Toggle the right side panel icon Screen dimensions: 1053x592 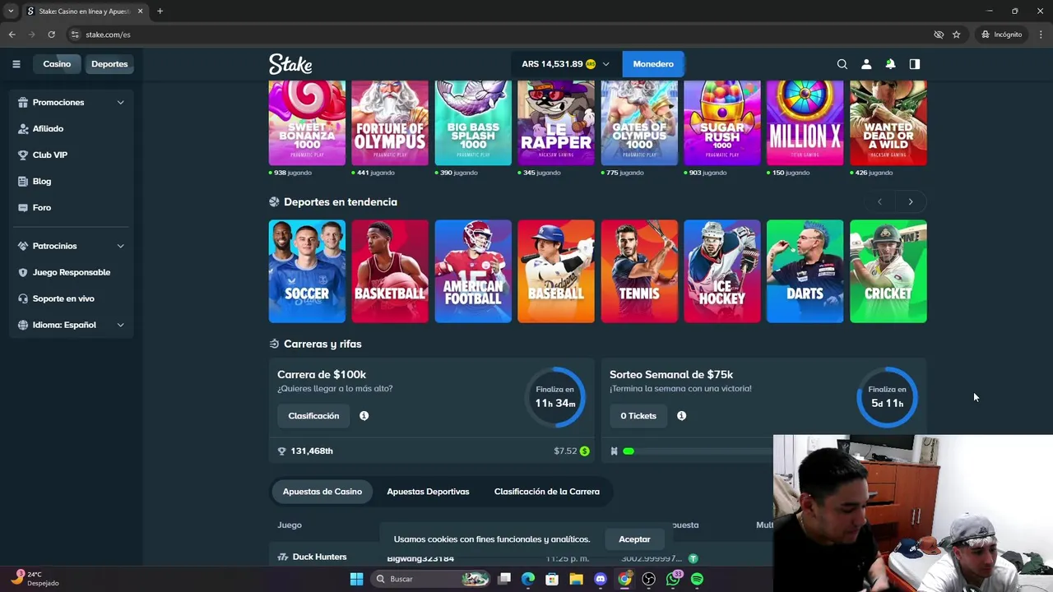coord(914,64)
